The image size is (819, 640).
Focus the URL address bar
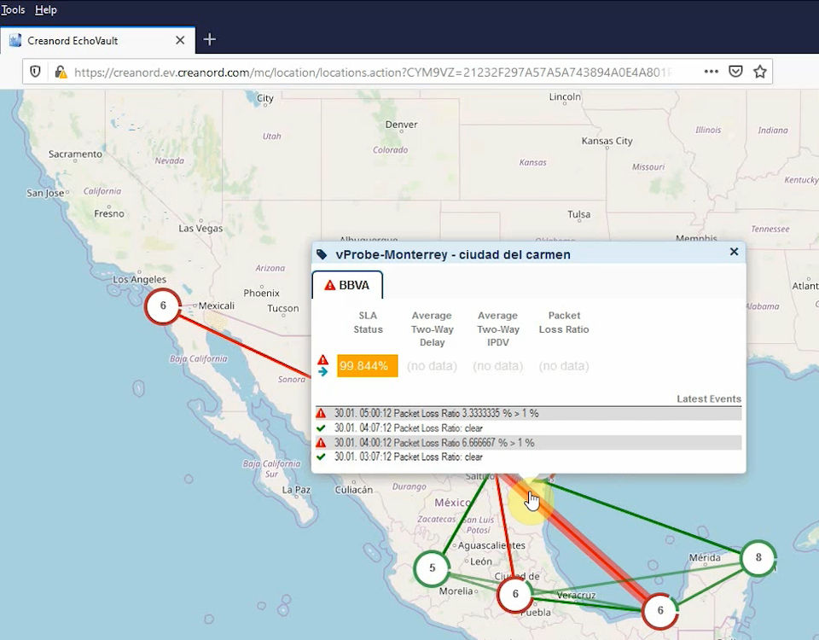click(x=372, y=72)
